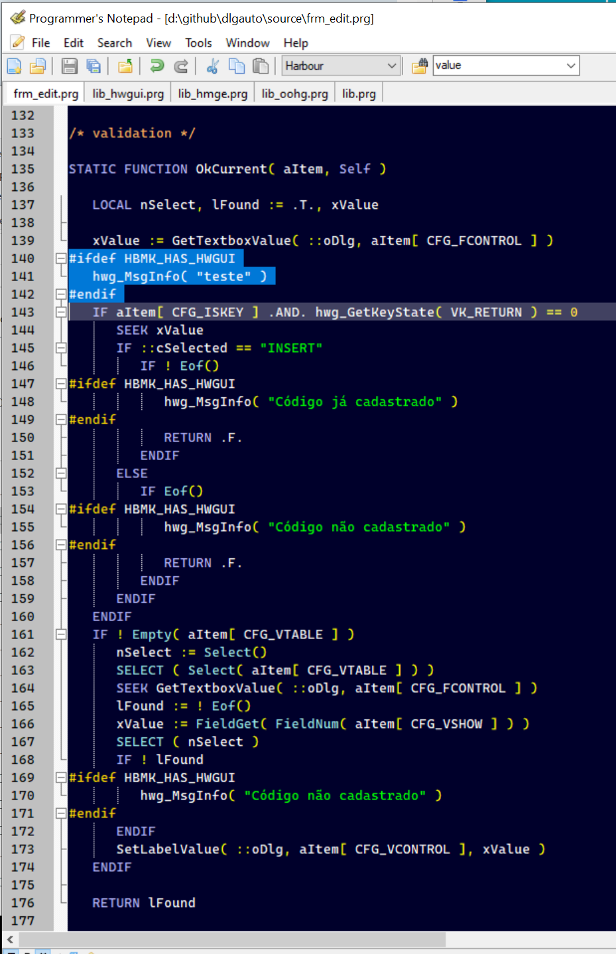This screenshot has width=616, height=954.
Task: Switch to the frm_edit.prg tab
Action: pos(46,93)
